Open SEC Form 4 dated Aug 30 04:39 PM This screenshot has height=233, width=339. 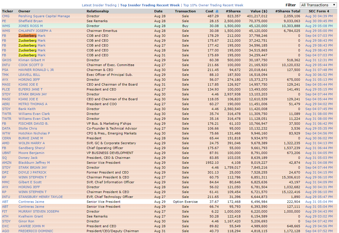tap(319, 16)
